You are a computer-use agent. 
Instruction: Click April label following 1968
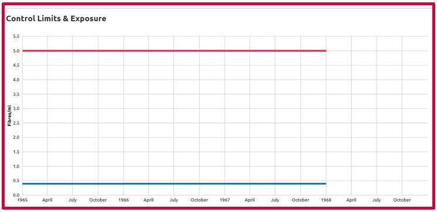[351, 200]
